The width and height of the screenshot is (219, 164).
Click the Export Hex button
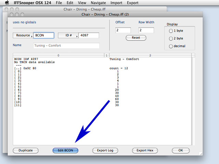point(145,150)
